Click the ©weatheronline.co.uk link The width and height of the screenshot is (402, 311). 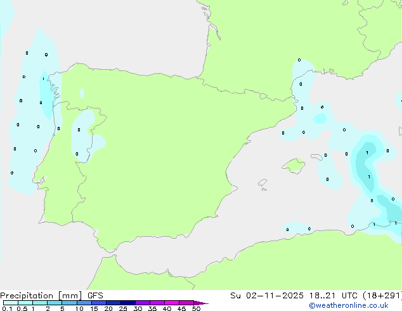coord(349,305)
